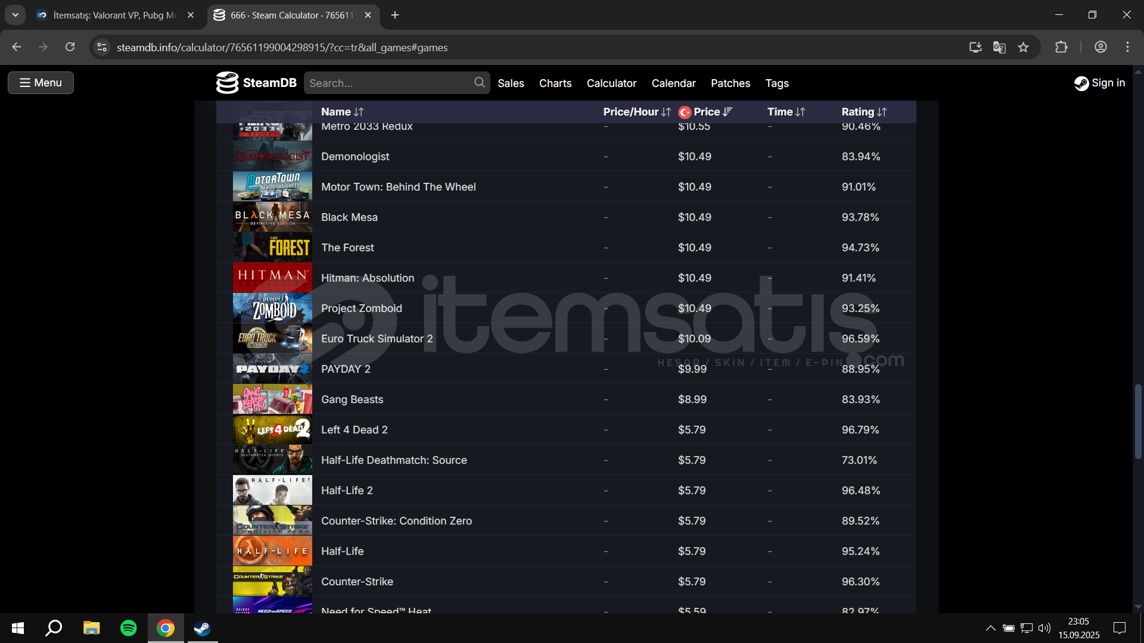
Task: Open Motor Town: Behind The Wheel link
Action: [398, 186]
